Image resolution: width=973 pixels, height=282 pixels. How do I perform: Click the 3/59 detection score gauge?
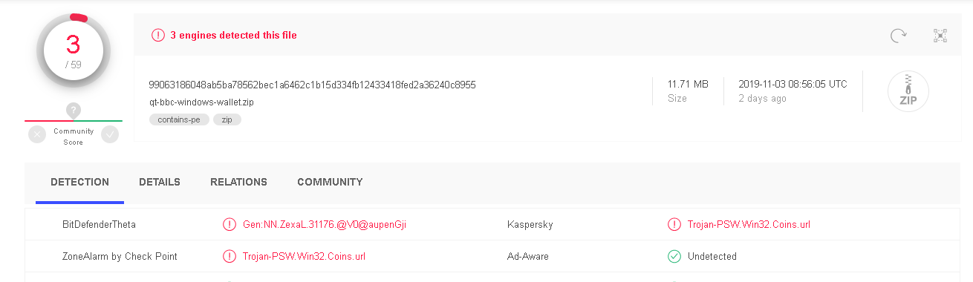click(x=73, y=50)
